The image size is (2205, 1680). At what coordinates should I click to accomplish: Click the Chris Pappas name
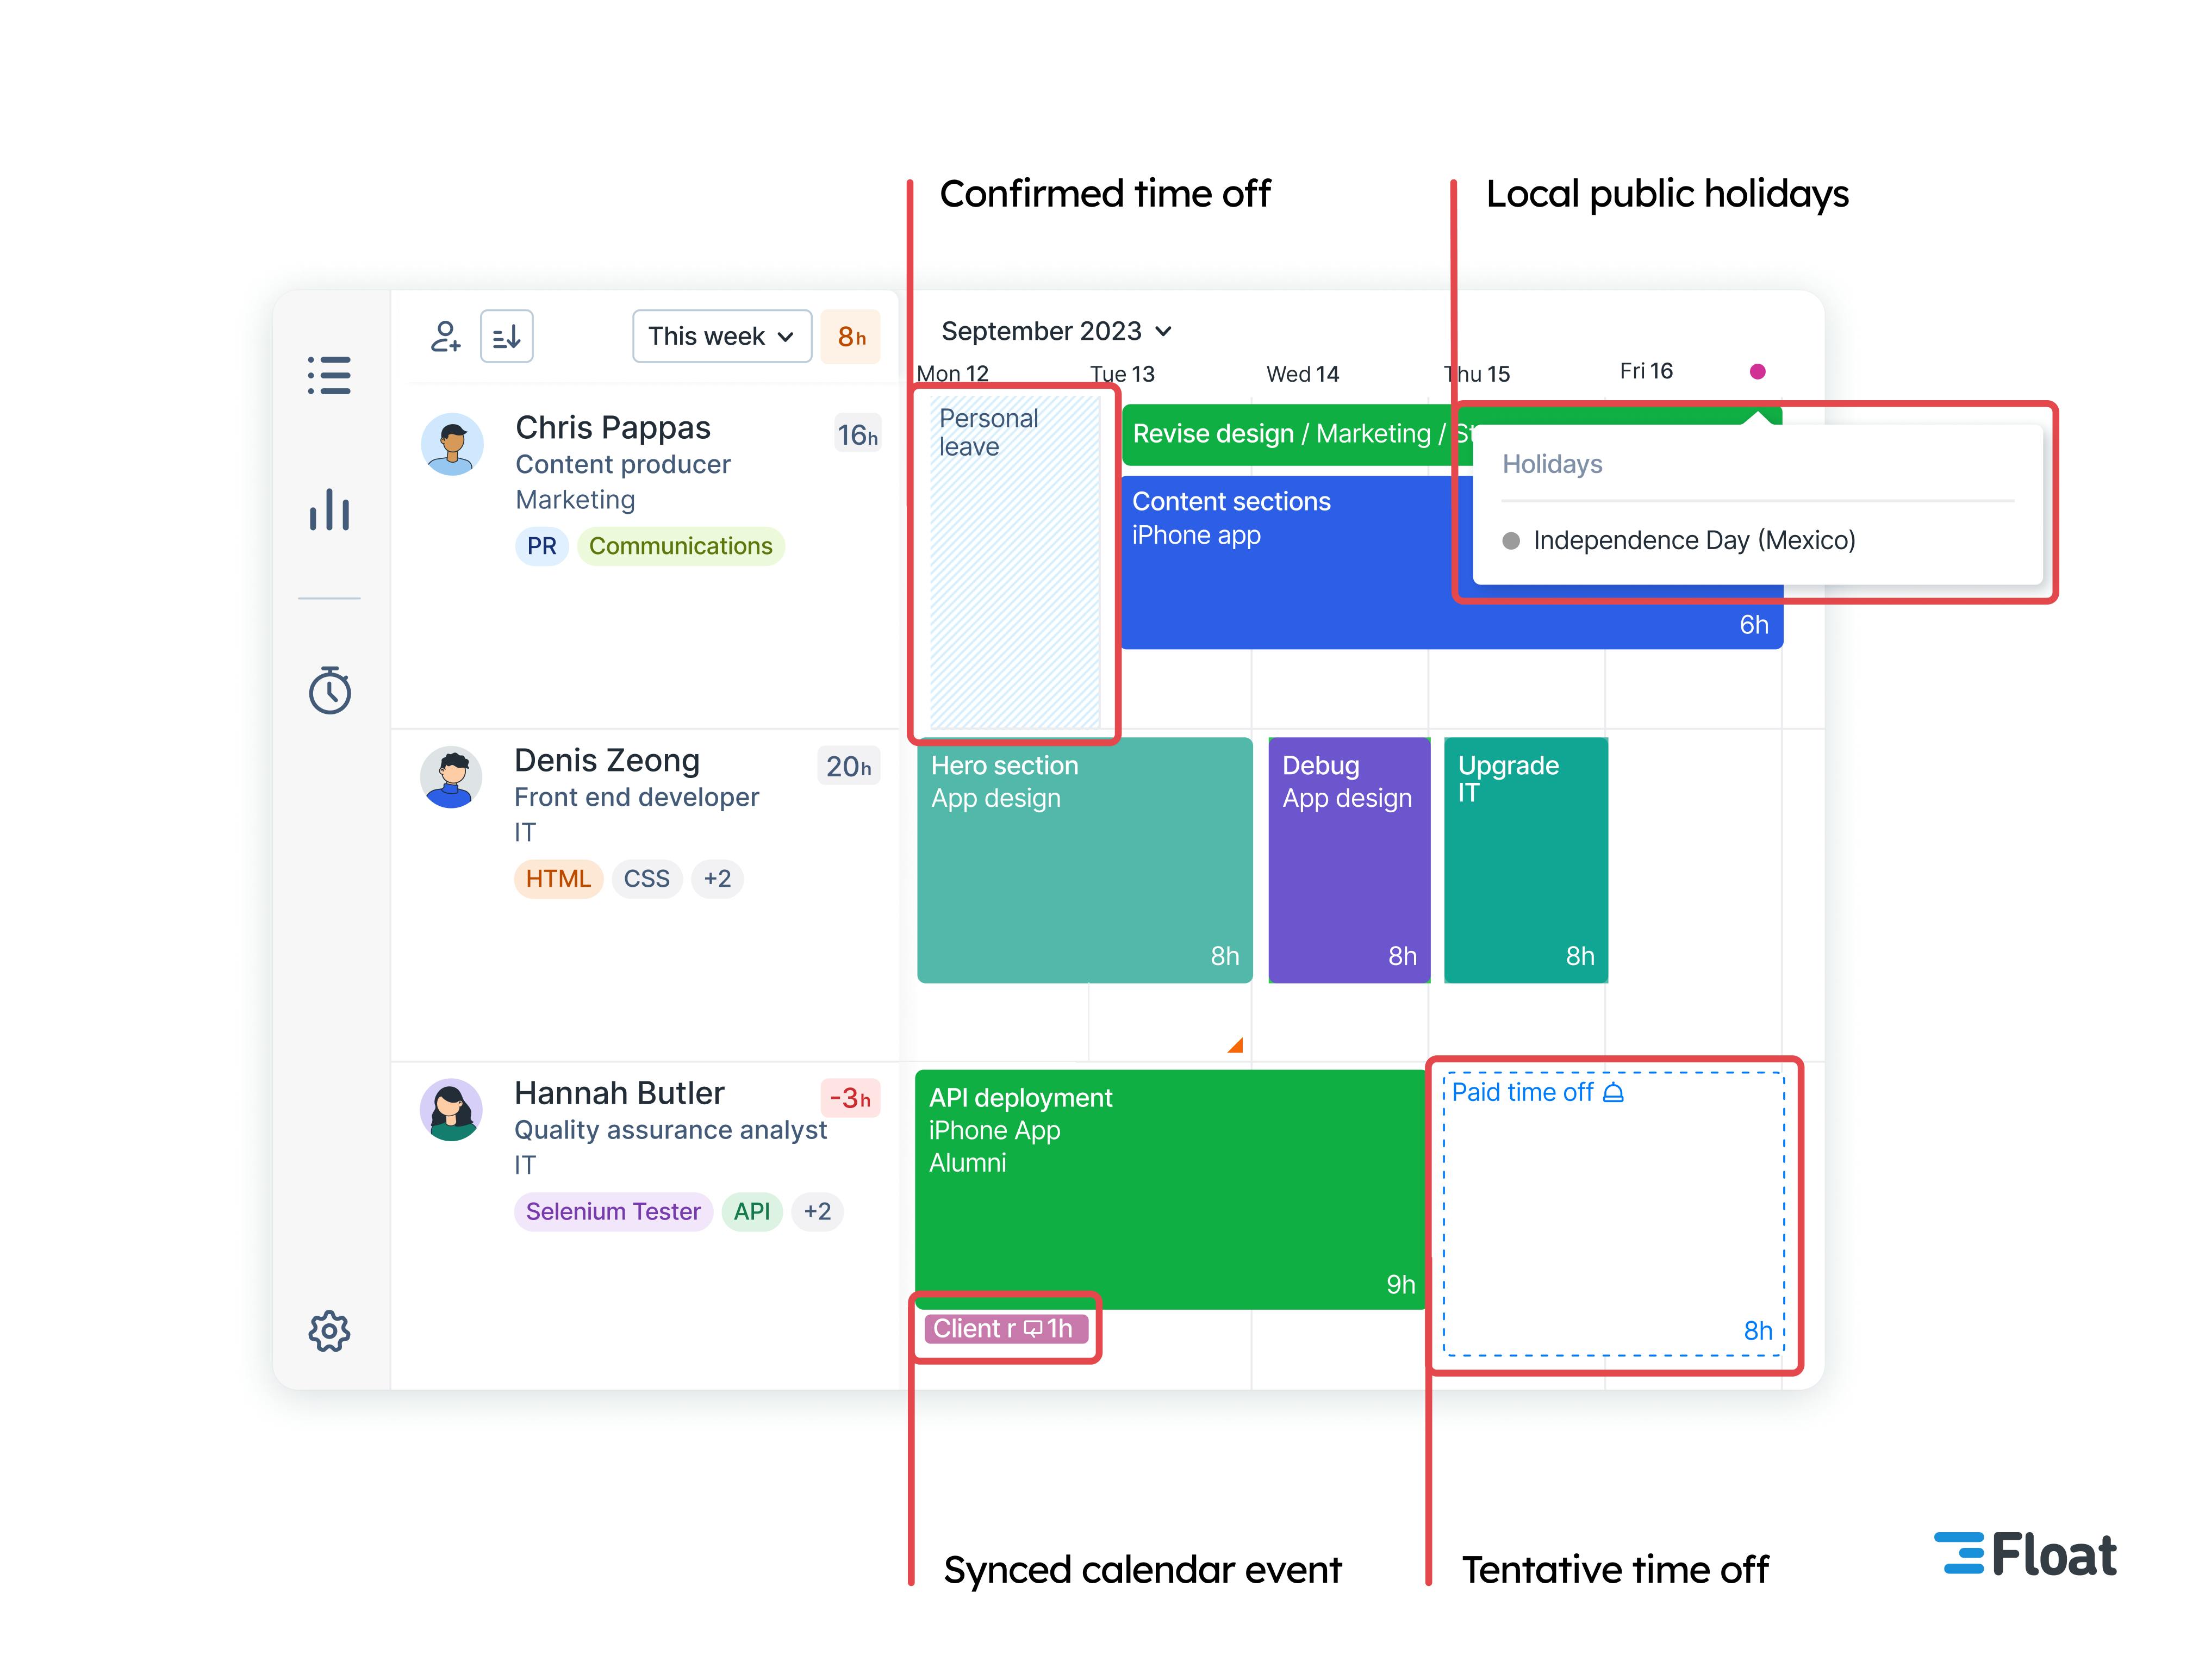(613, 428)
